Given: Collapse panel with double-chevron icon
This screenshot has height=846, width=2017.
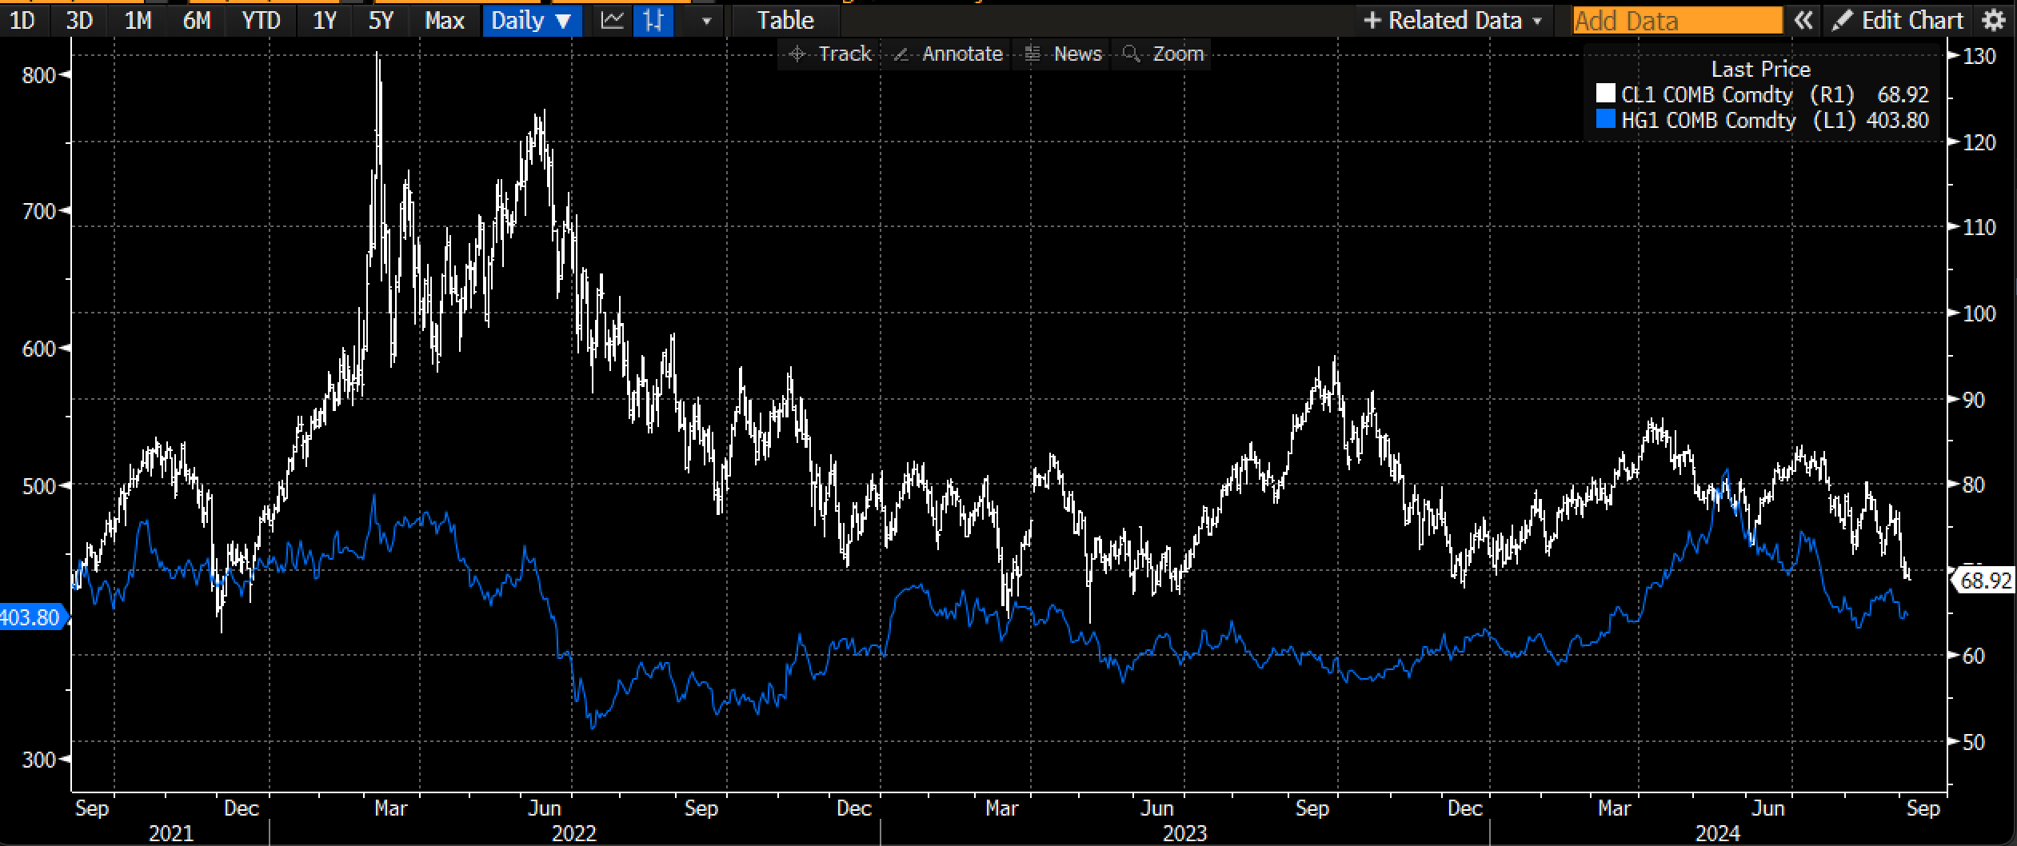Looking at the screenshot, I should click(x=1803, y=21).
